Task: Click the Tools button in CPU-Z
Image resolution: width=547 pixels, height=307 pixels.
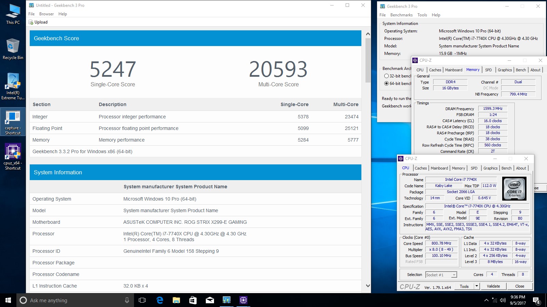Action: tap(464, 286)
